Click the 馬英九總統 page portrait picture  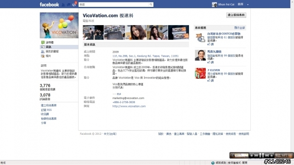click(x=200, y=55)
